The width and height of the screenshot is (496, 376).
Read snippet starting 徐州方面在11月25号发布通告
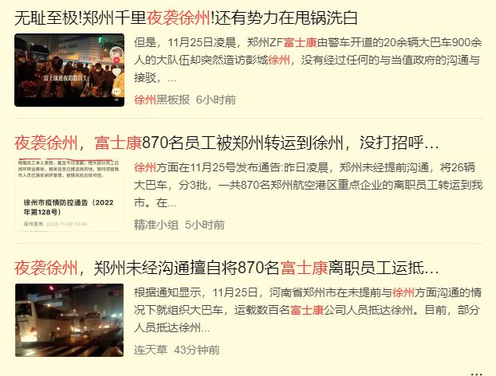click(308, 185)
